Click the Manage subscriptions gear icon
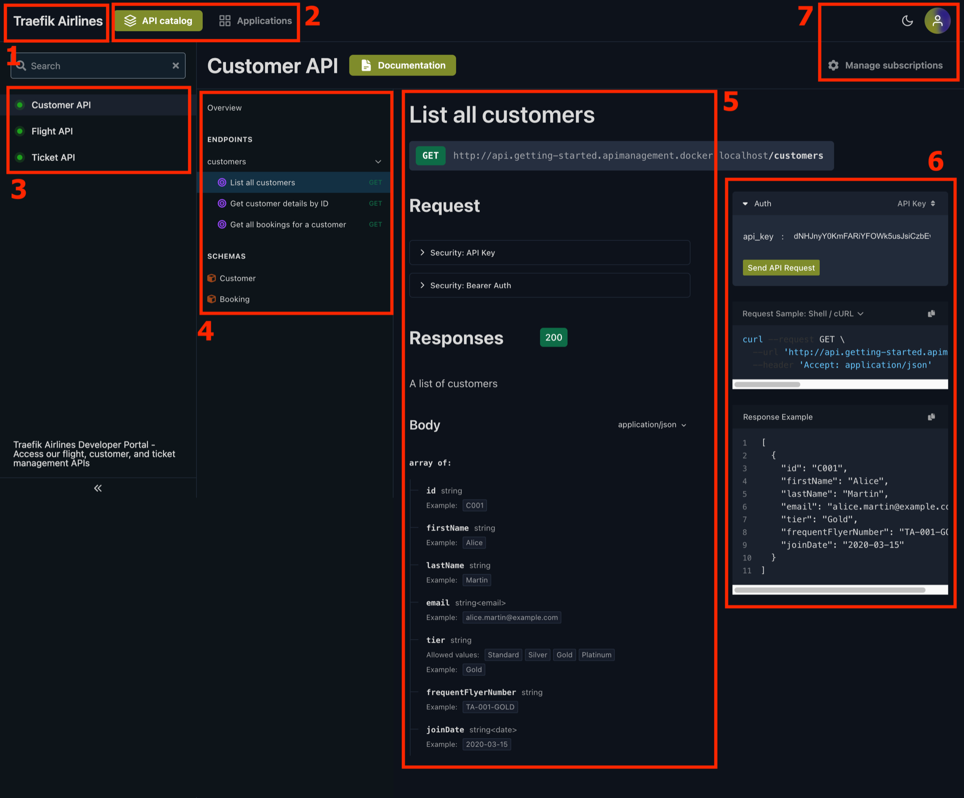Image resolution: width=964 pixels, height=798 pixels. [x=833, y=65]
